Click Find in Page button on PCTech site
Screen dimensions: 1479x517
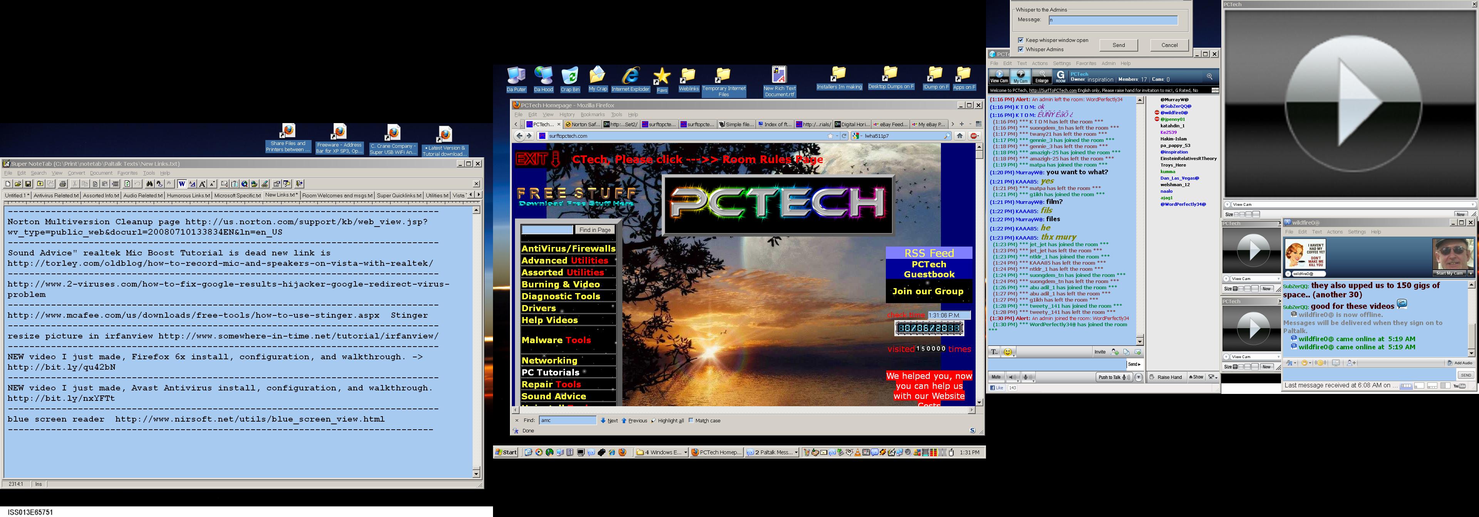[x=595, y=230]
